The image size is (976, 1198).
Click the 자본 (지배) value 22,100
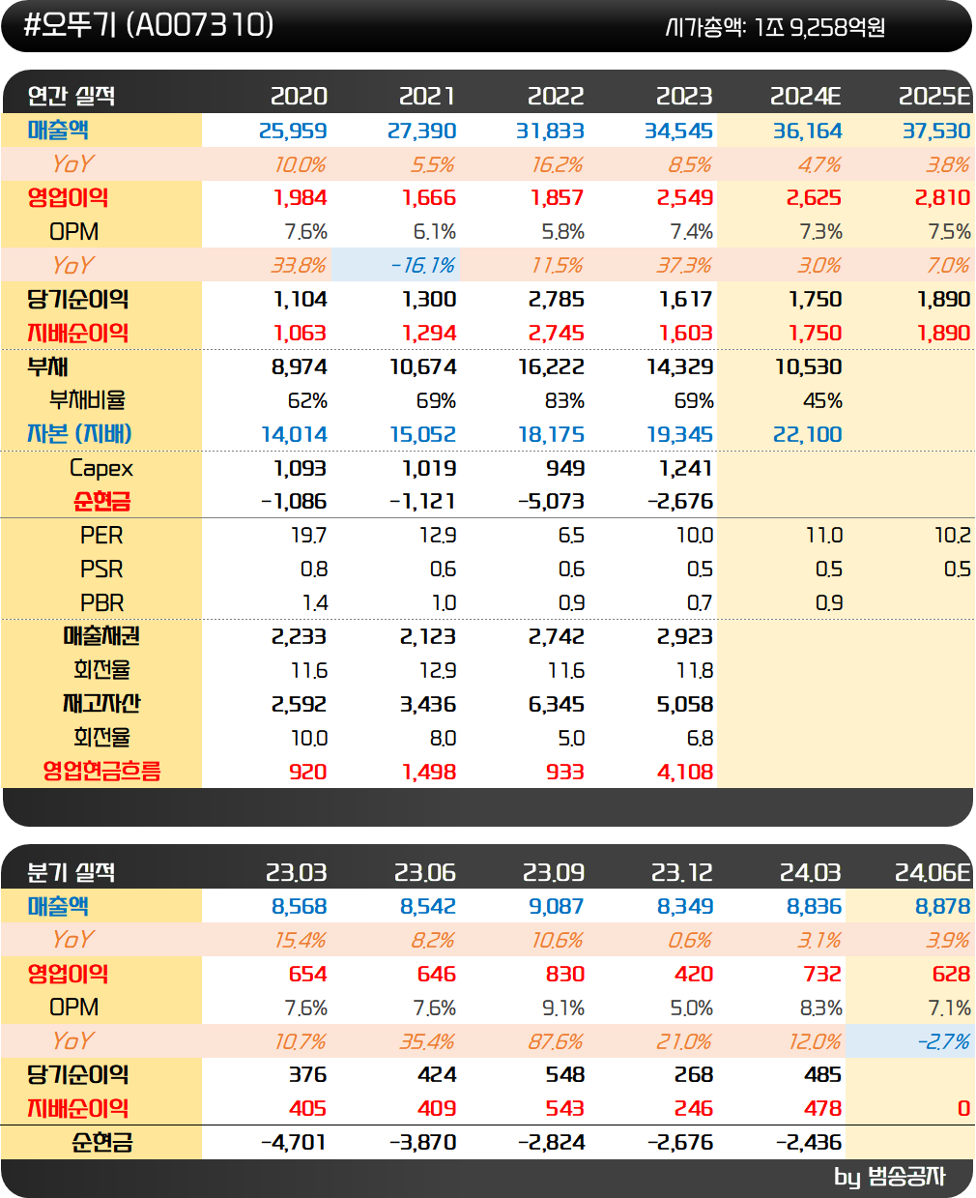click(x=807, y=434)
